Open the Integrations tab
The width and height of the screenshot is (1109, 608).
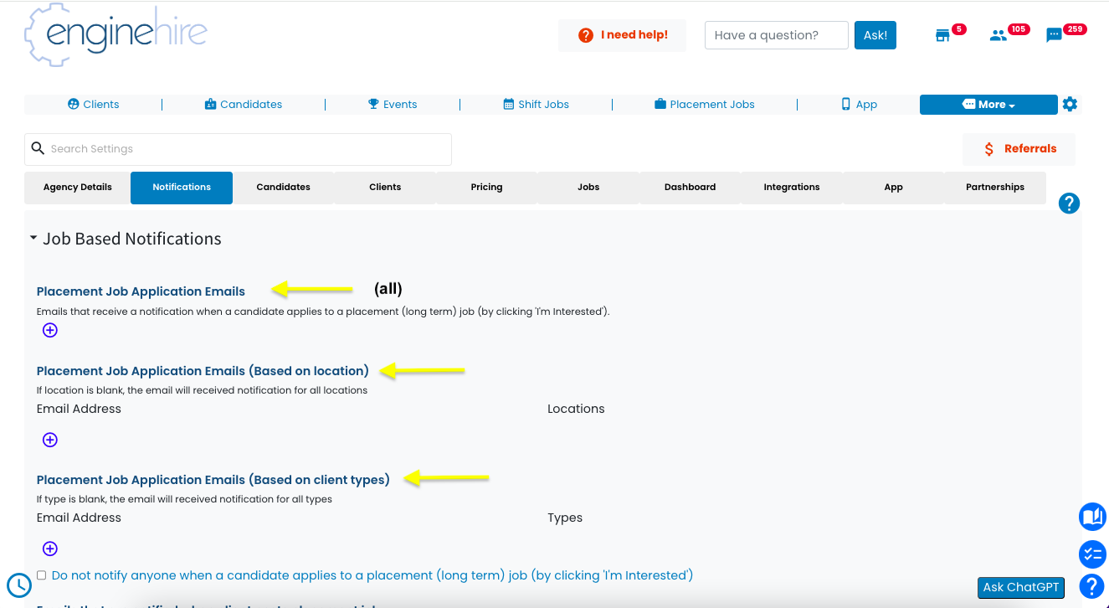click(792, 188)
